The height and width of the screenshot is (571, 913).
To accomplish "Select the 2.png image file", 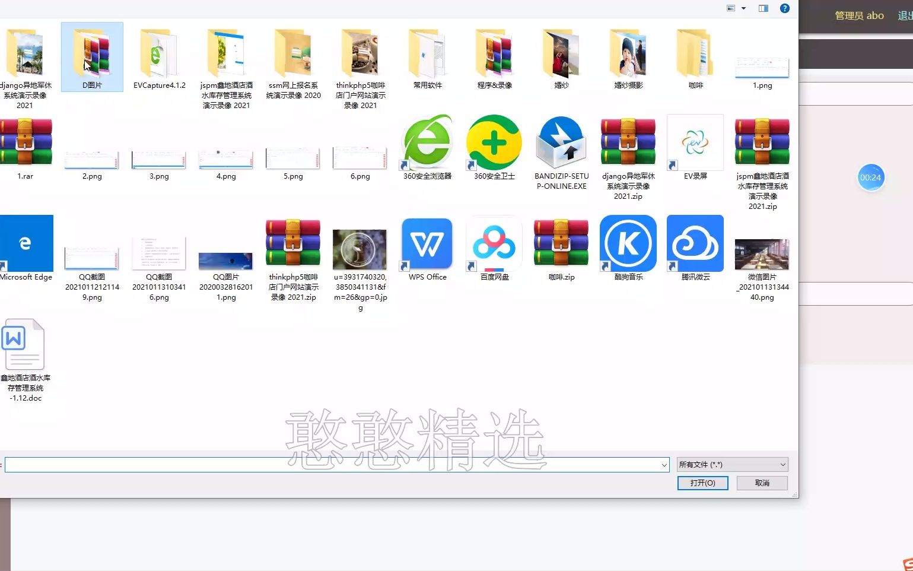I will pos(92,164).
